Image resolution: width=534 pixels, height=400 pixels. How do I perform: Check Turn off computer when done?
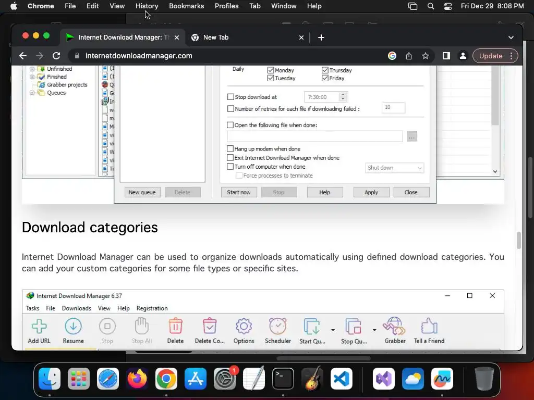coord(230,166)
